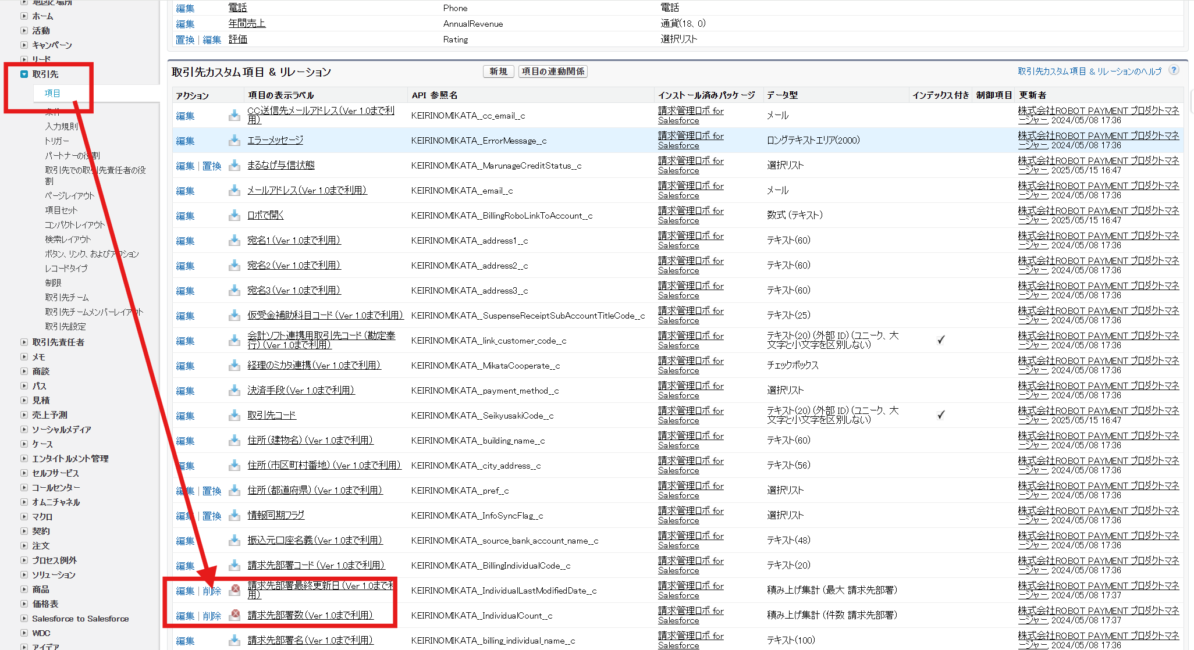Expand the 取引先責任者 sidebar node
The height and width of the screenshot is (650, 1194).
pos(24,342)
